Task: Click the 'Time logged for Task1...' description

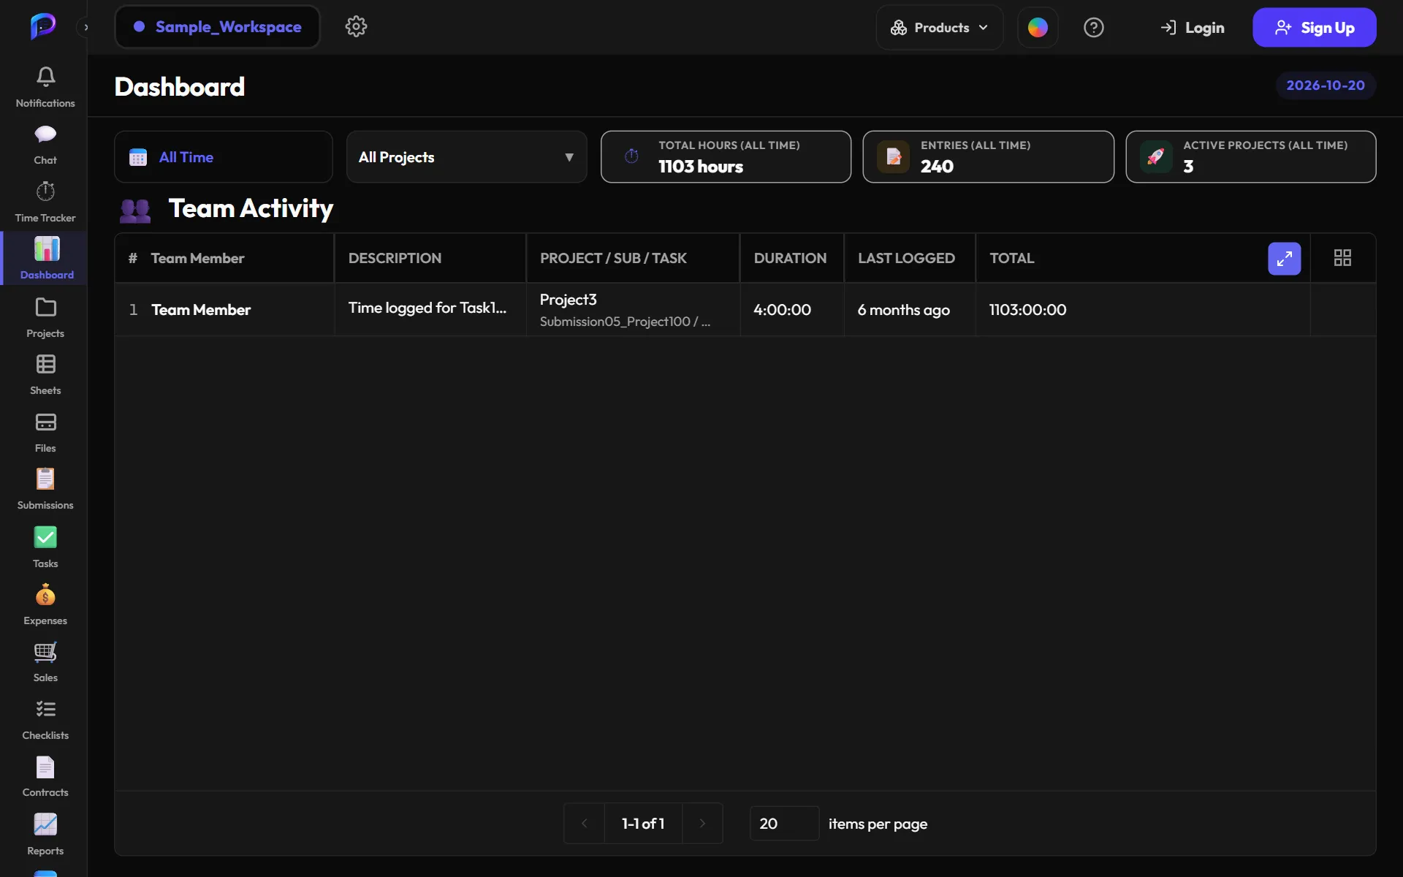Action: [427, 308]
